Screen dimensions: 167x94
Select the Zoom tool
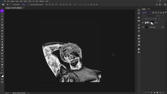2,67
